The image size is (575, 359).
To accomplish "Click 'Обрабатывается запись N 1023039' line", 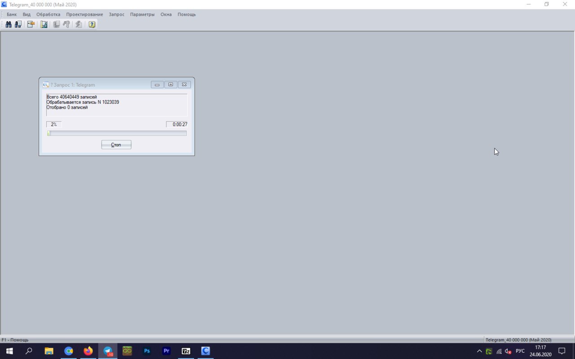I will click(x=83, y=102).
